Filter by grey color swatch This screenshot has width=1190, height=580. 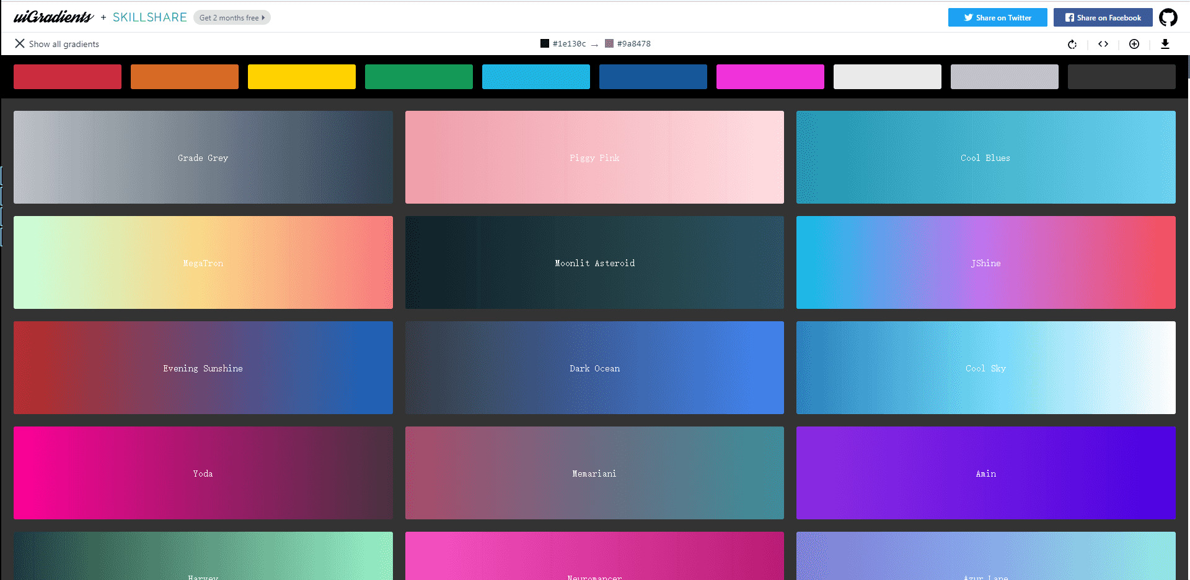coord(1005,77)
